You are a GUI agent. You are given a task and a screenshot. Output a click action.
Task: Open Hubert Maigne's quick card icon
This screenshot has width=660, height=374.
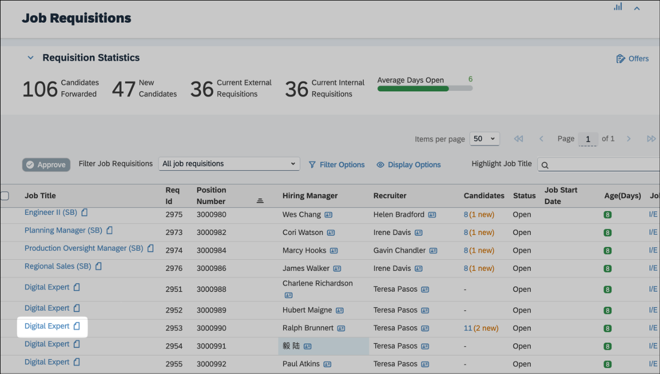coord(340,310)
